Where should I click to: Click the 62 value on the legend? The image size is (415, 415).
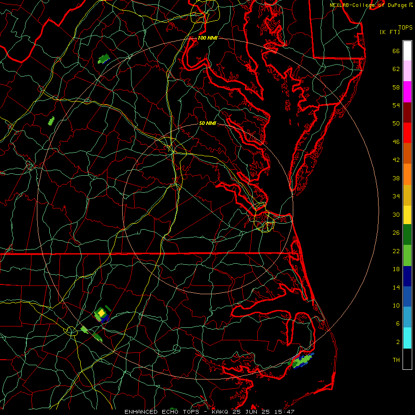pos(396,69)
